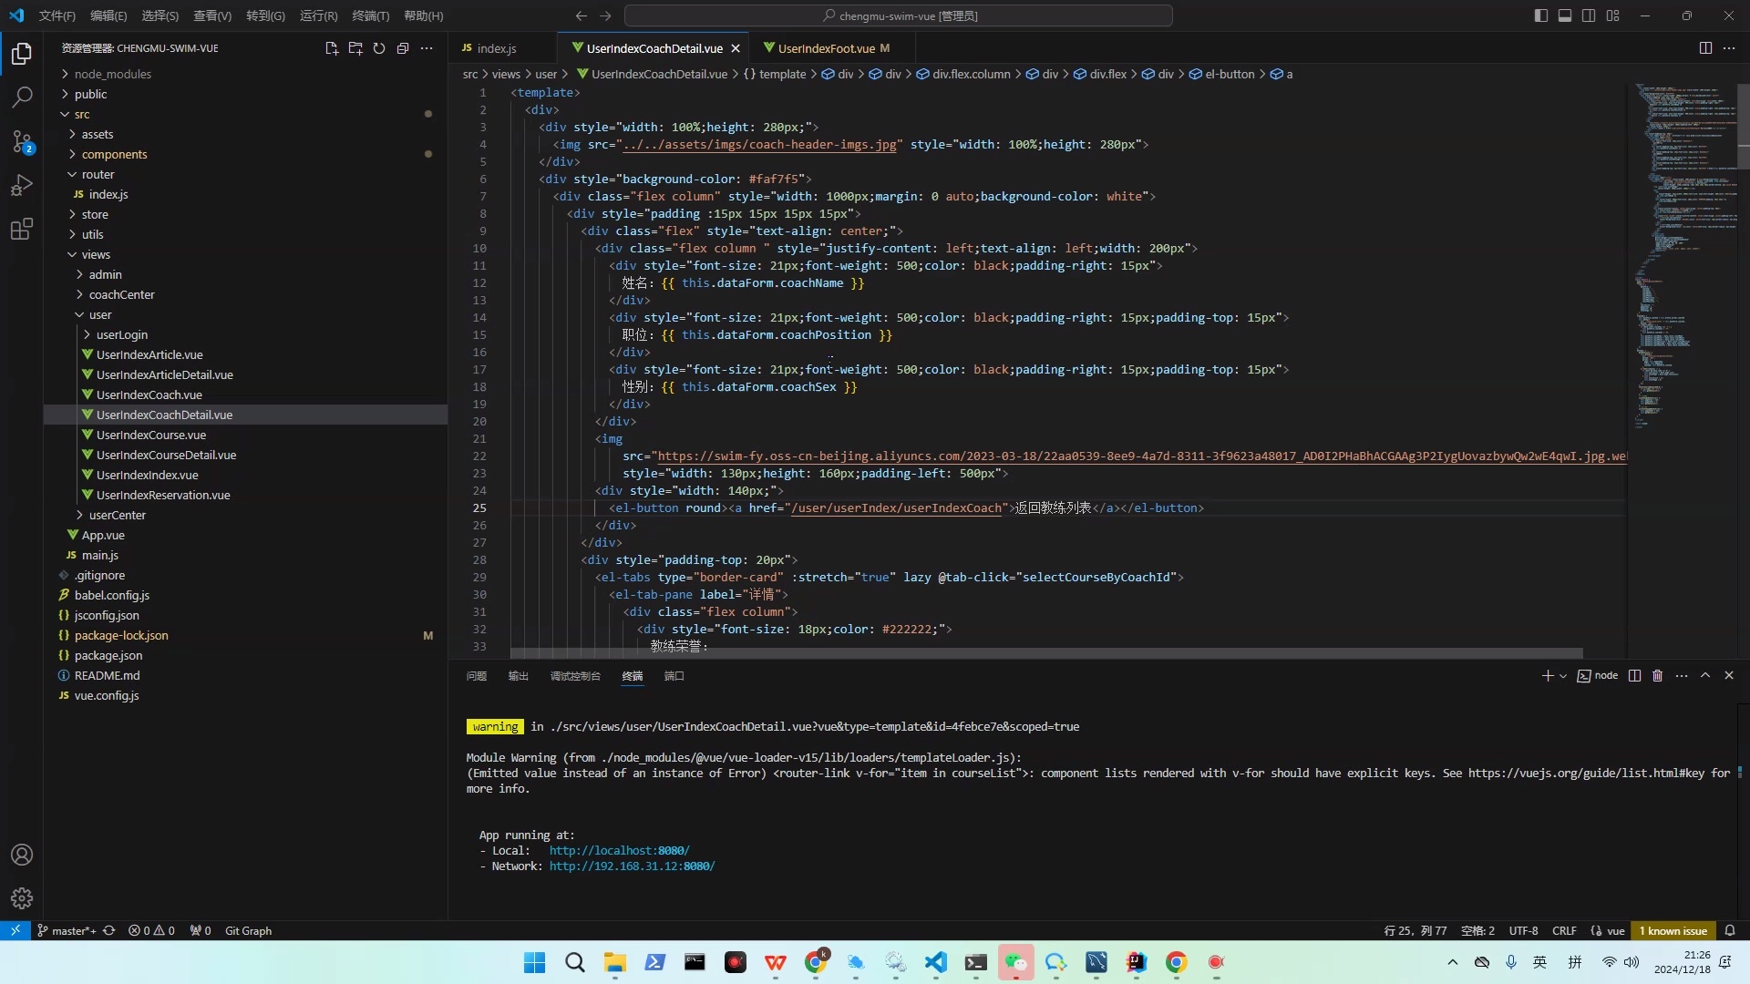Open the 终端(T) menu
The width and height of the screenshot is (1750, 984).
pyautogui.click(x=370, y=15)
